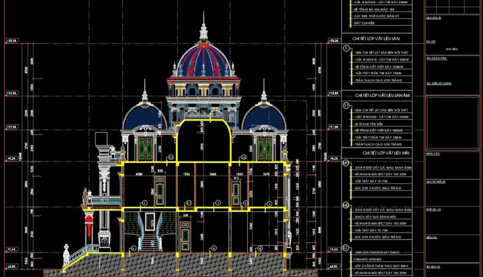
Task: Select the 'GIÁM ĐỐC' title block label
Action: click(x=433, y=154)
